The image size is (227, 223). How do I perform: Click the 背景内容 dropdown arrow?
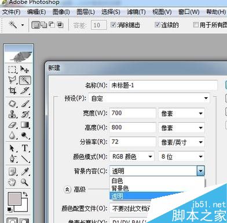coord(201,171)
